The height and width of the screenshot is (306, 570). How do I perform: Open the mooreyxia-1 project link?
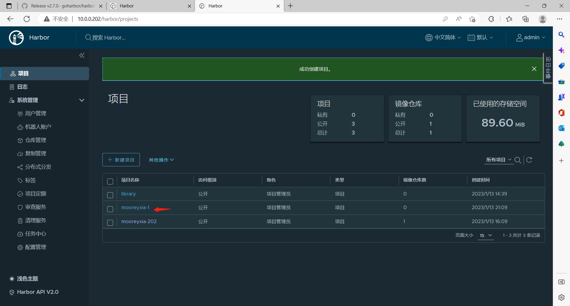(135, 207)
